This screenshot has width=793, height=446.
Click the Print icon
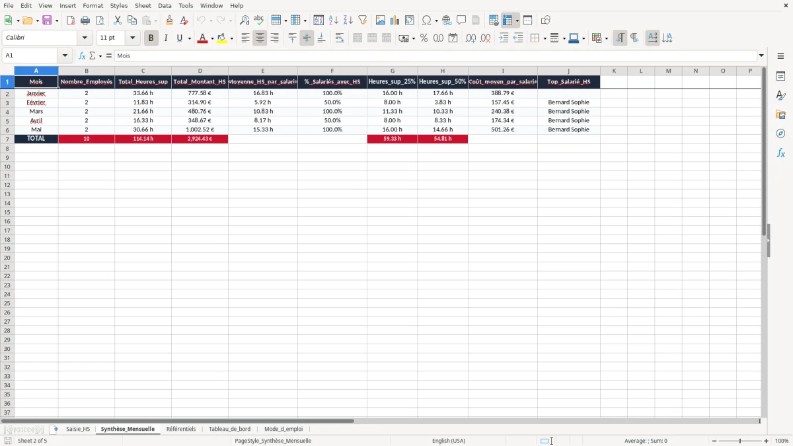click(85, 20)
